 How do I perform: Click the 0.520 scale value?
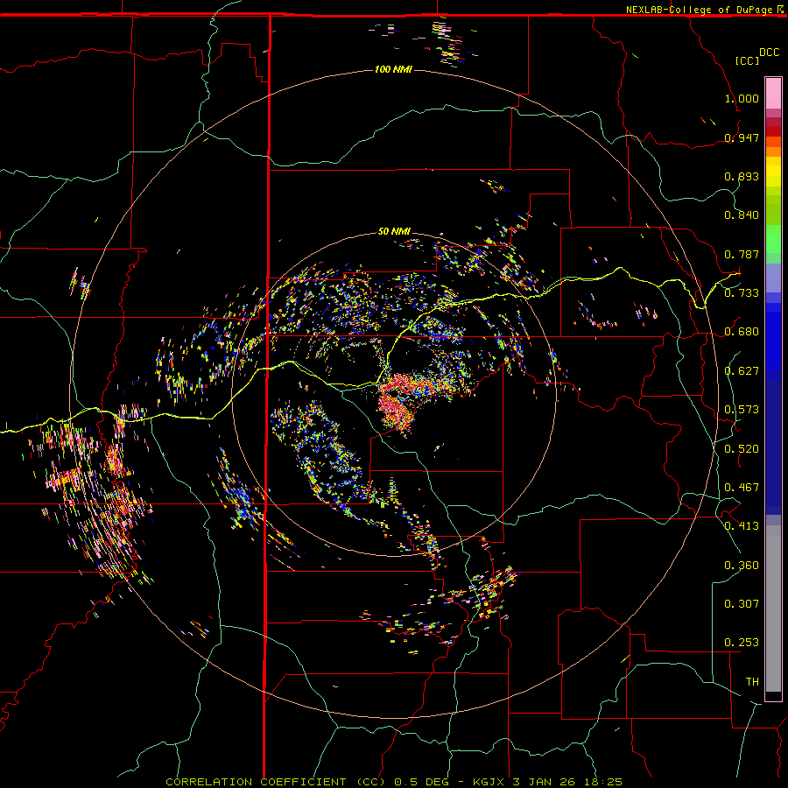[x=742, y=449]
